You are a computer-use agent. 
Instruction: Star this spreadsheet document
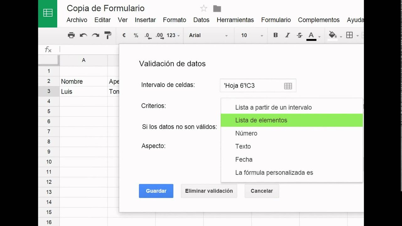pyautogui.click(x=204, y=8)
